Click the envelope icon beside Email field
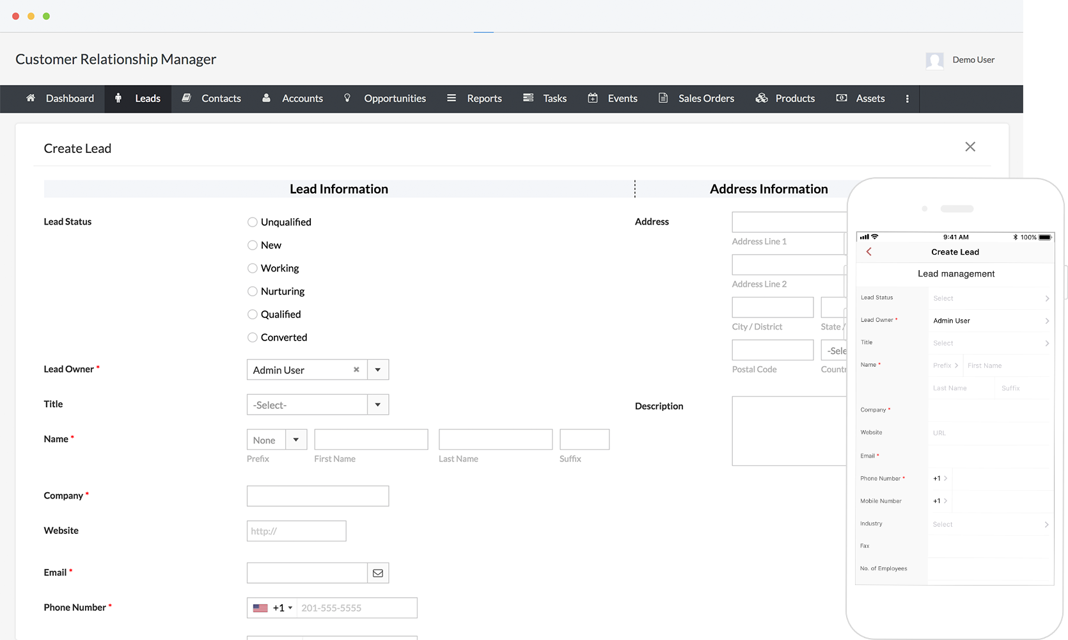 click(378, 573)
